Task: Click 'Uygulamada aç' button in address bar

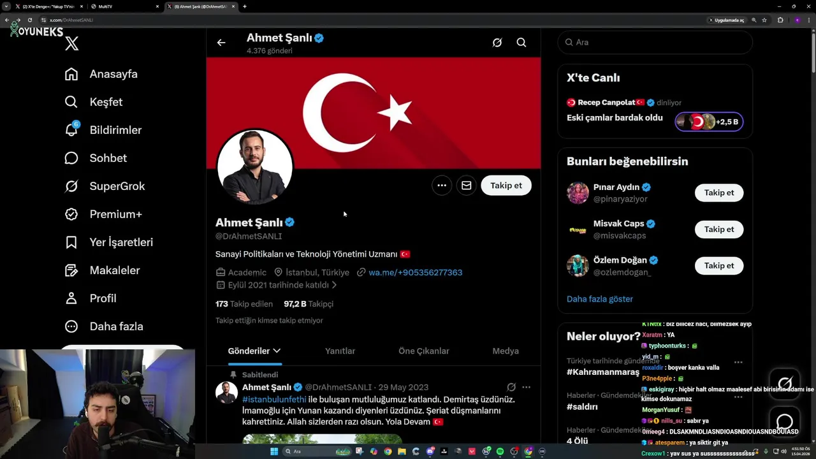Action: (727, 20)
